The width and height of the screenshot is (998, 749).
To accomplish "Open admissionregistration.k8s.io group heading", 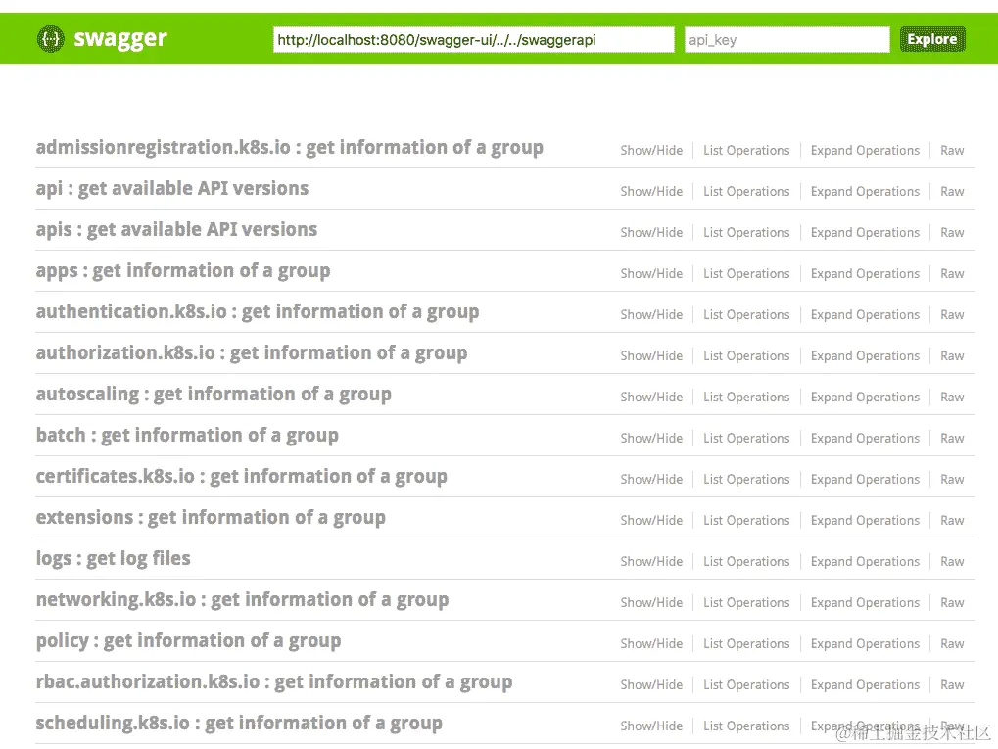I will (x=290, y=148).
